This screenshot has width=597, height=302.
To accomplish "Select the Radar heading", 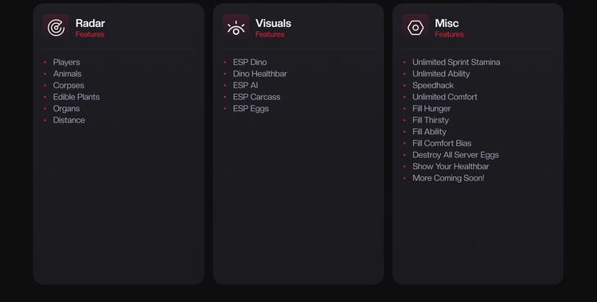I will [90, 23].
